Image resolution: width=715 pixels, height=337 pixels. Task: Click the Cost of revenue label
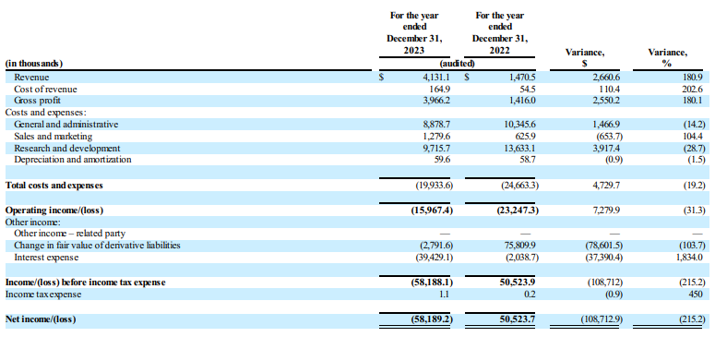45,89
